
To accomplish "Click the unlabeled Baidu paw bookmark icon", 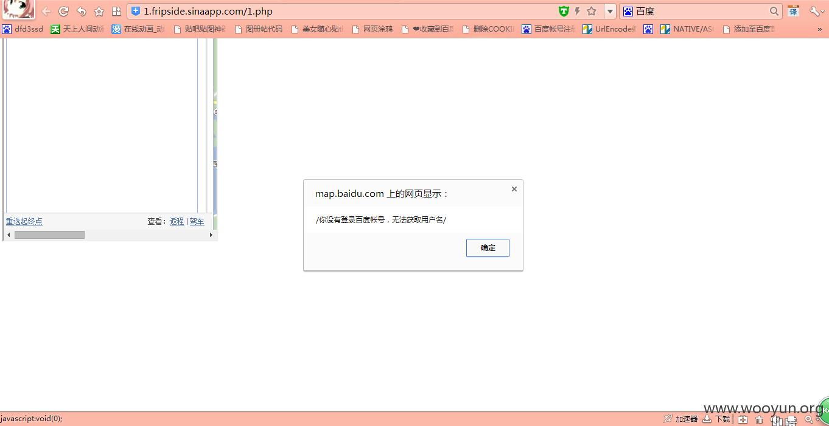I will (x=648, y=29).
